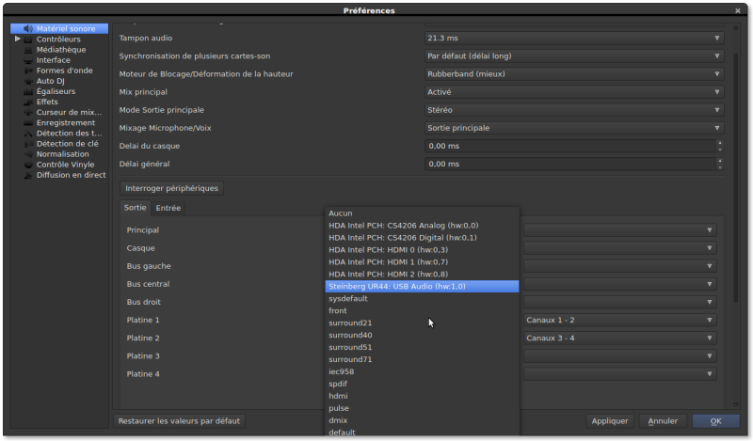Open the Tampon audio dropdown
The image size is (753, 441).
(x=574, y=39)
